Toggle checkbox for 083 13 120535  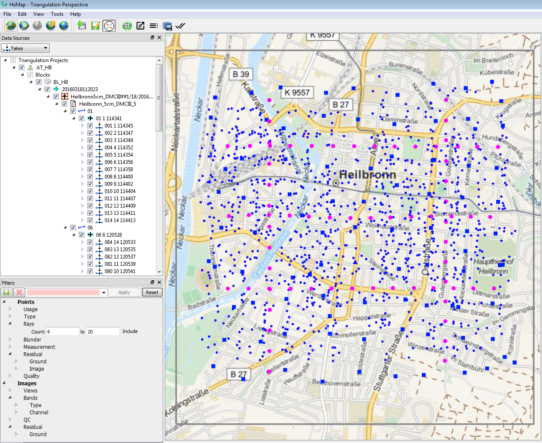pyautogui.click(x=90, y=250)
